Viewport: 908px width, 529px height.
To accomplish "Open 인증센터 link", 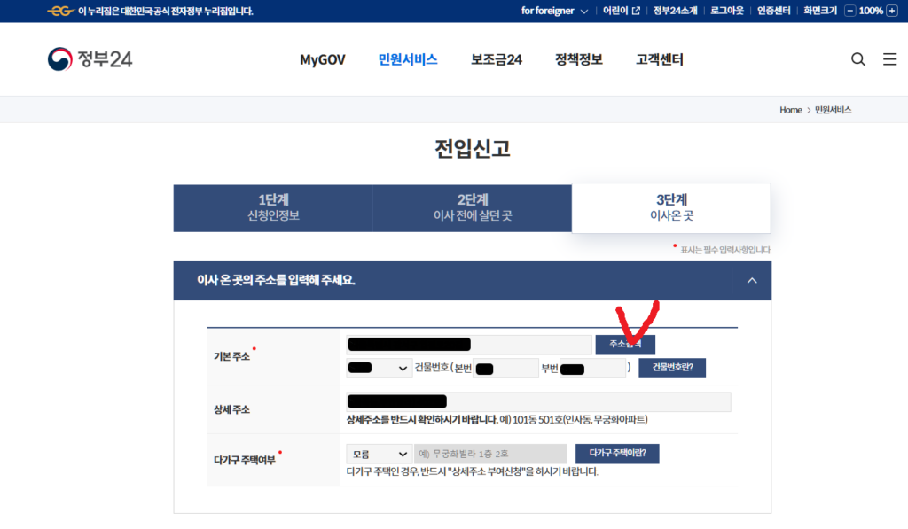I will [x=773, y=11].
